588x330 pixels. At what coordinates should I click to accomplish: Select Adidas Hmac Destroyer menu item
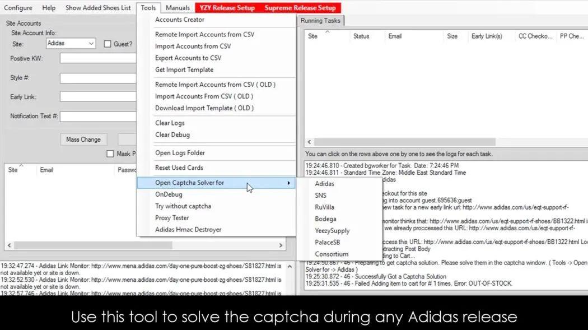point(188,230)
